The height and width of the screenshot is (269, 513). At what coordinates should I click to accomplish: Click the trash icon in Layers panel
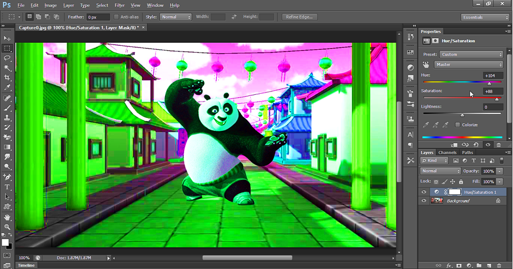click(x=499, y=266)
